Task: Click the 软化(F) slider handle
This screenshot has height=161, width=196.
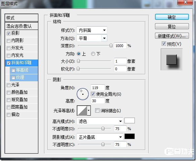Action: [x=78, y=69]
